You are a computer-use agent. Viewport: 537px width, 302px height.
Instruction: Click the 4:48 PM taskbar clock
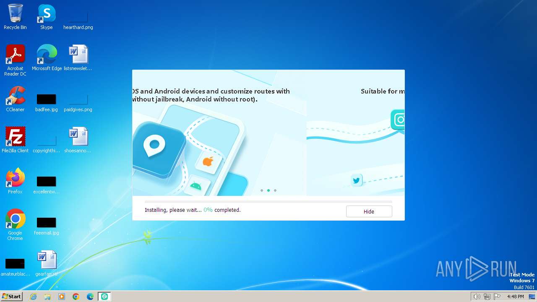coord(515,297)
